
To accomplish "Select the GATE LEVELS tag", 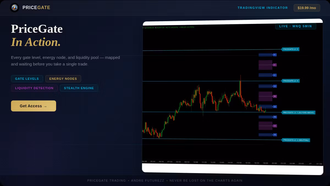I will pyautogui.click(x=27, y=79).
